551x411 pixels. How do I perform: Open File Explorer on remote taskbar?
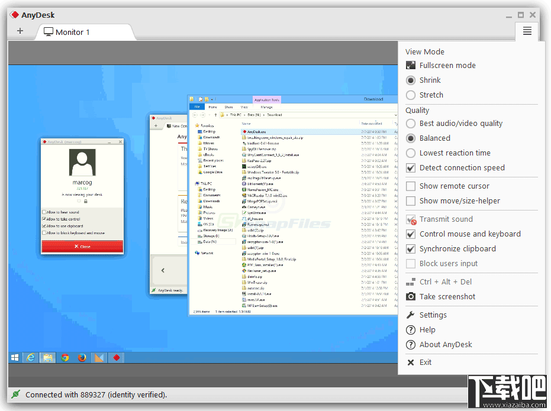click(48, 358)
